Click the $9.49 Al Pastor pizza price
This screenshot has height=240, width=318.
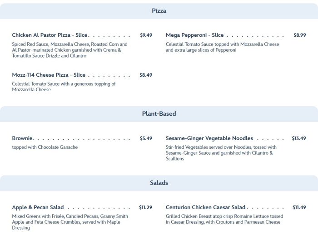[x=146, y=35]
